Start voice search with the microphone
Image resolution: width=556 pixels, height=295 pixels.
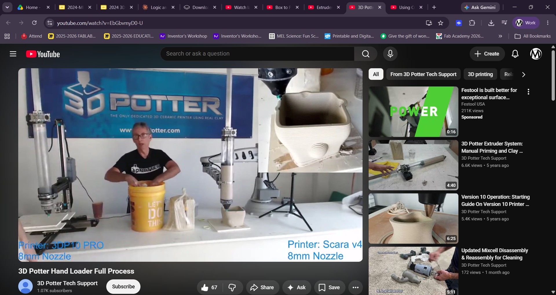390,54
